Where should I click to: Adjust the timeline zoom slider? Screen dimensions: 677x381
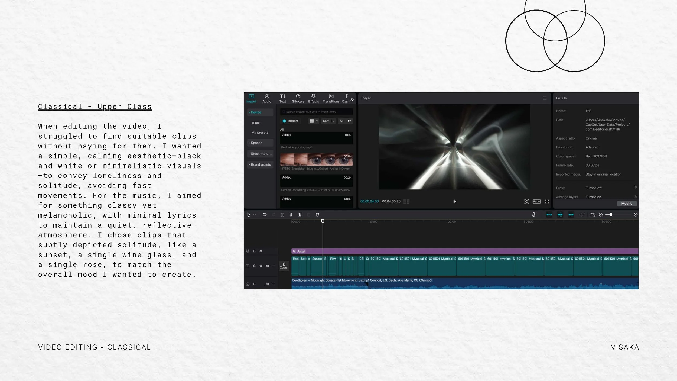tap(611, 214)
